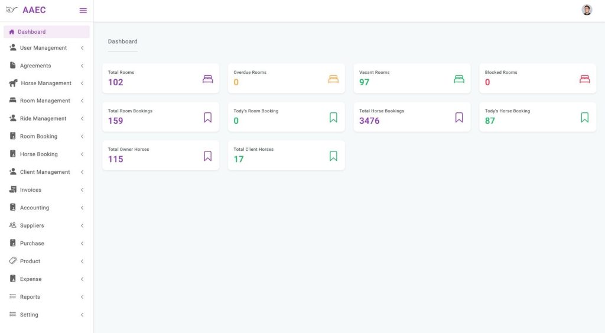Click the bookmark icon in Total Client Horses
Image resolution: width=605 pixels, height=333 pixels.
click(333, 156)
